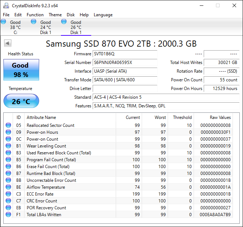Click the Worst column header

pyautogui.click(x=155, y=117)
